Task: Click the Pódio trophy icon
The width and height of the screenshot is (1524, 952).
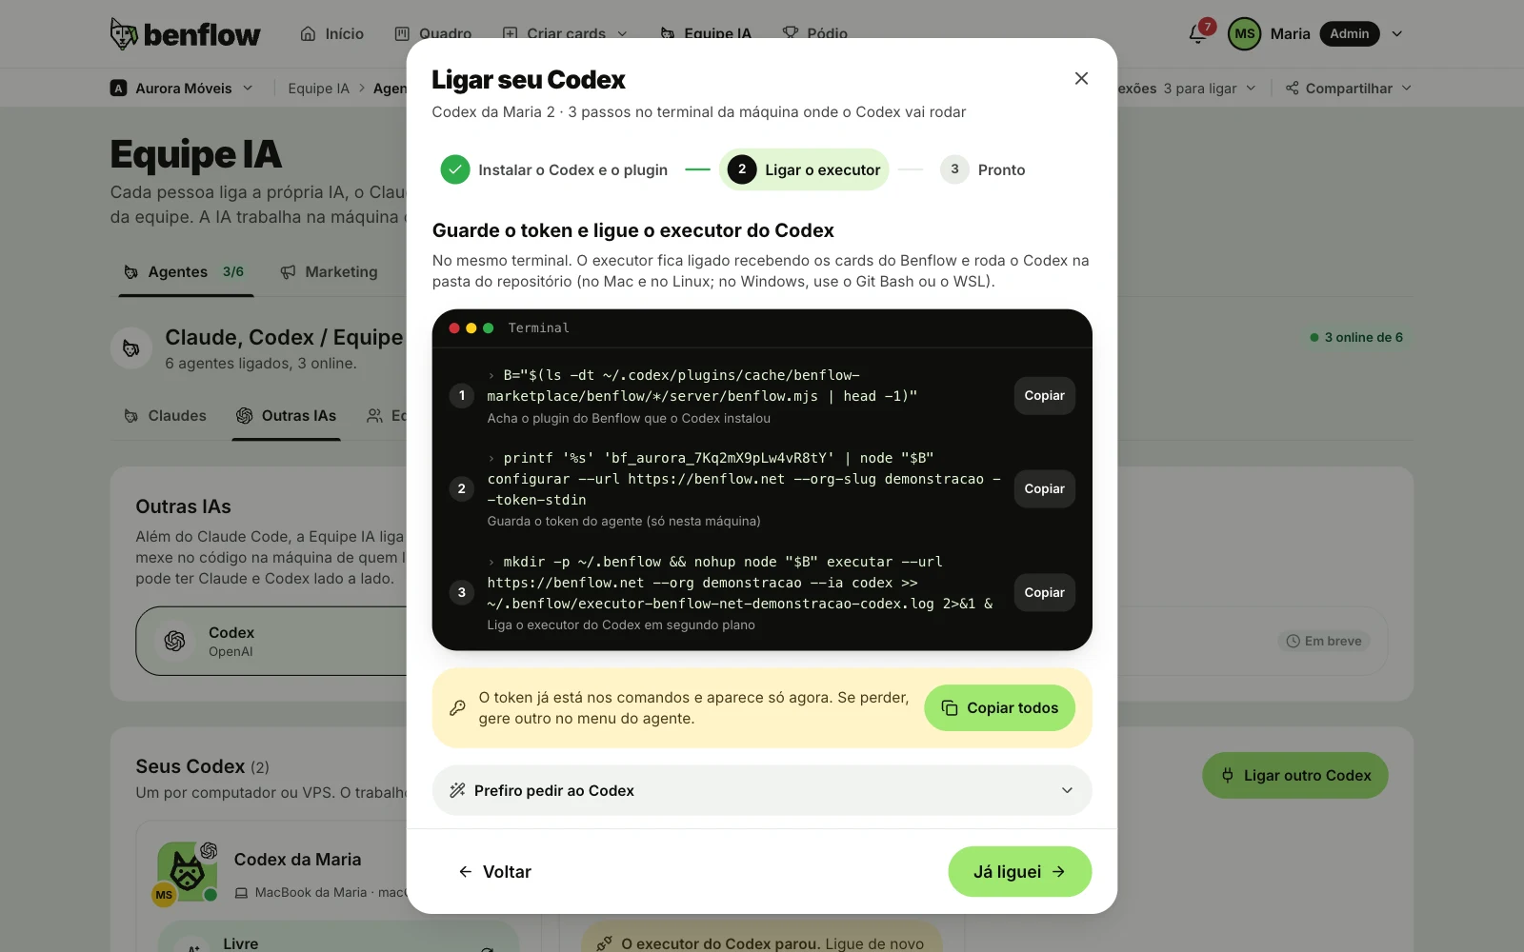Action: point(791,34)
